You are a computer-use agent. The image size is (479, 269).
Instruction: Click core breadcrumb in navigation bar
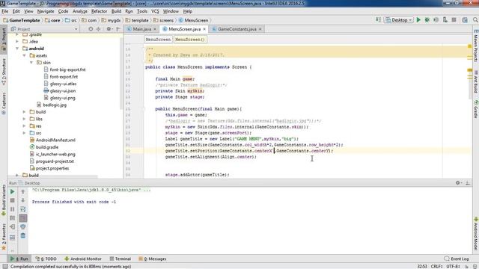pos(52,20)
